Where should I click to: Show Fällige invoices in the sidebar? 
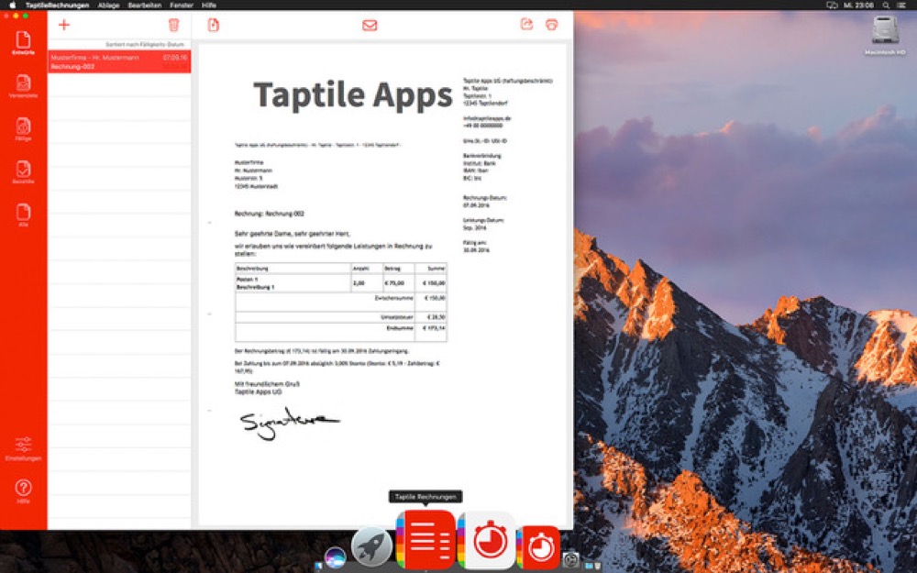point(23,130)
